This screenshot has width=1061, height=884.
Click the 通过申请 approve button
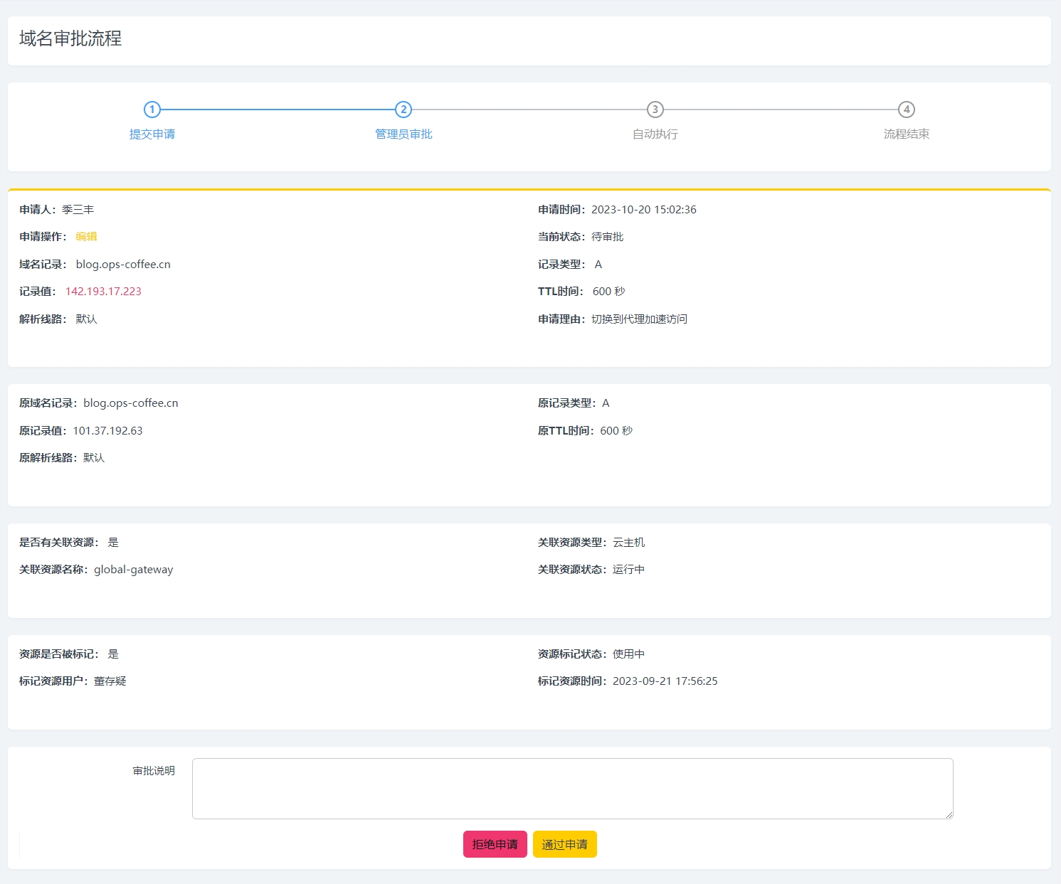click(x=564, y=844)
